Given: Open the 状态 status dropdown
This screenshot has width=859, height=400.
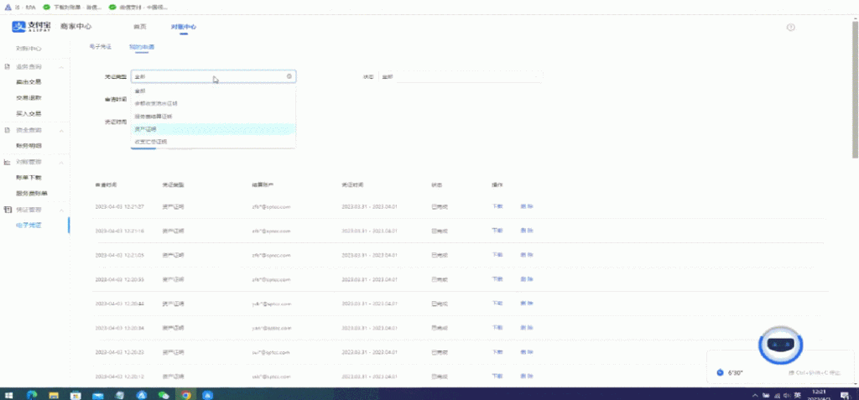Looking at the screenshot, I should (468, 76).
